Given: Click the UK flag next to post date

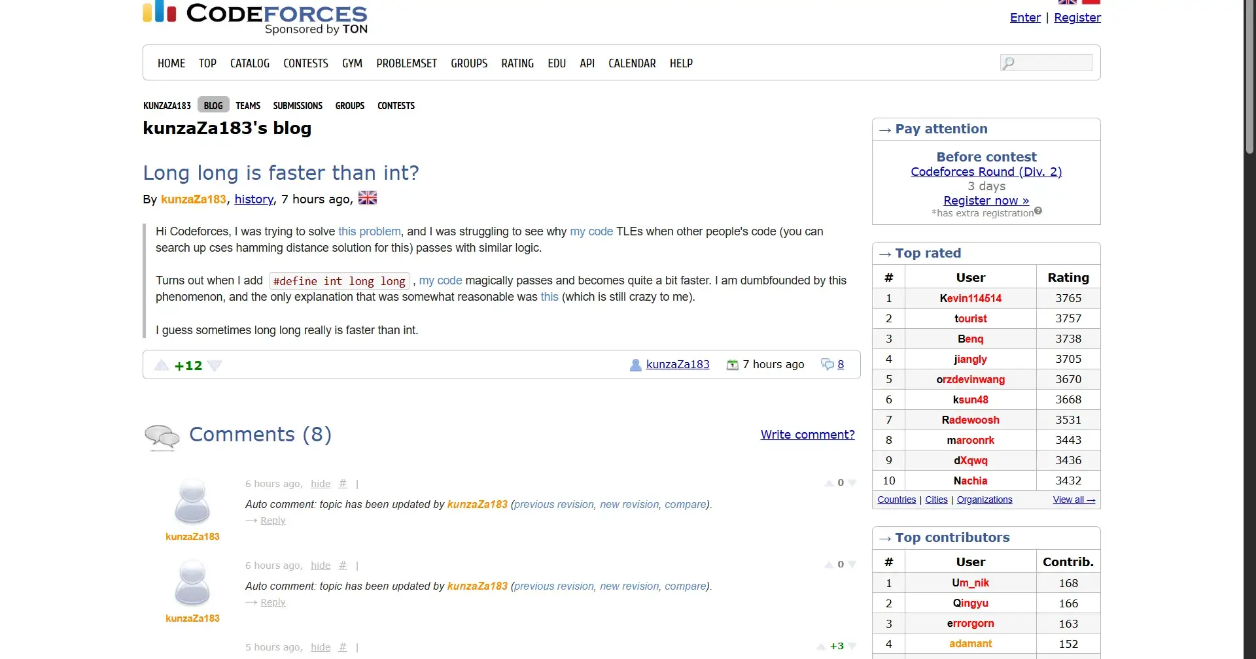Looking at the screenshot, I should tap(368, 197).
